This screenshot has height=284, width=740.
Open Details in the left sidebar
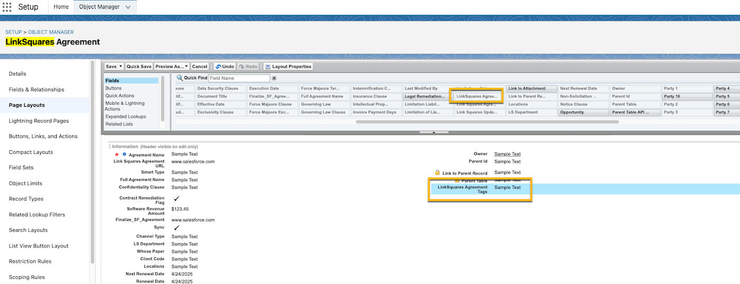(x=18, y=74)
